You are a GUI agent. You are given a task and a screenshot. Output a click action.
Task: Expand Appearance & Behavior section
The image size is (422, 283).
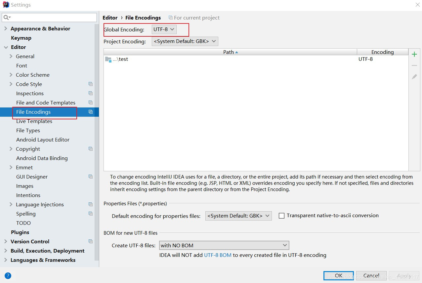[6, 28]
